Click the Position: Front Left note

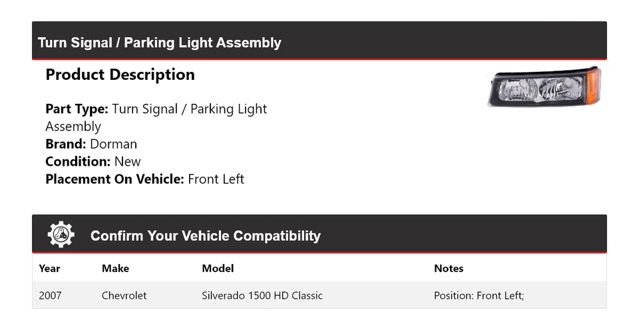[479, 295]
